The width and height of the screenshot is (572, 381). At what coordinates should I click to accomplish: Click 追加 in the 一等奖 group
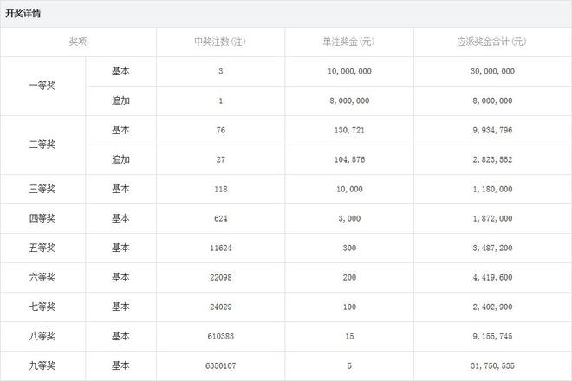(x=120, y=100)
